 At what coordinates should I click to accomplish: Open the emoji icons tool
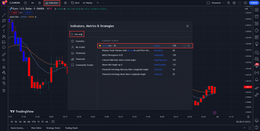(x=4, y=47)
